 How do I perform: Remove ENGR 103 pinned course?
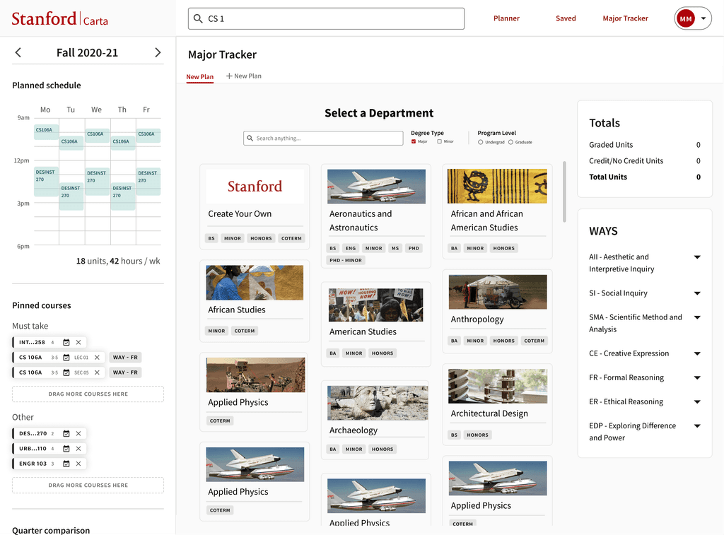[78, 464]
